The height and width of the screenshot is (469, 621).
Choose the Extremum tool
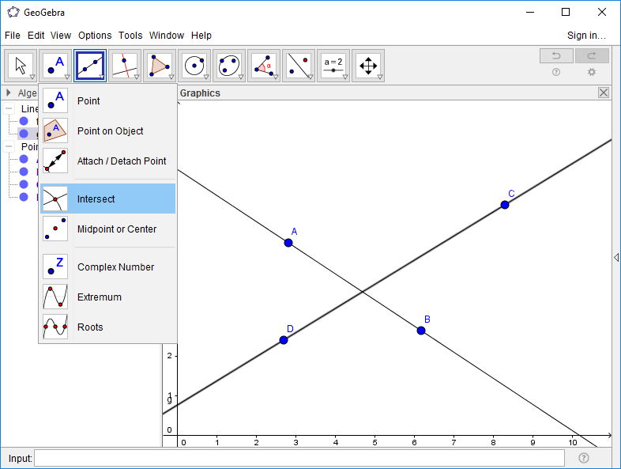tap(107, 297)
